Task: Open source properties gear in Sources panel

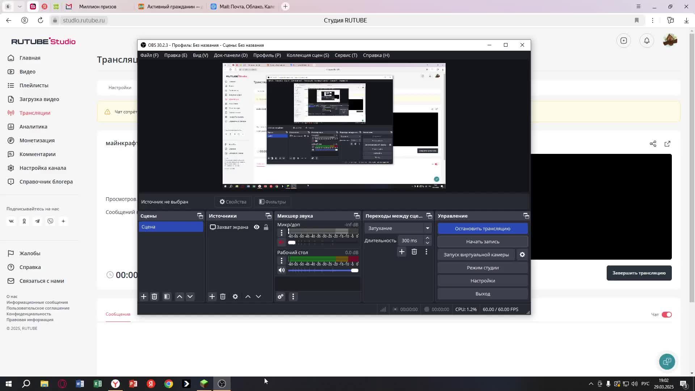Action: click(x=235, y=297)
